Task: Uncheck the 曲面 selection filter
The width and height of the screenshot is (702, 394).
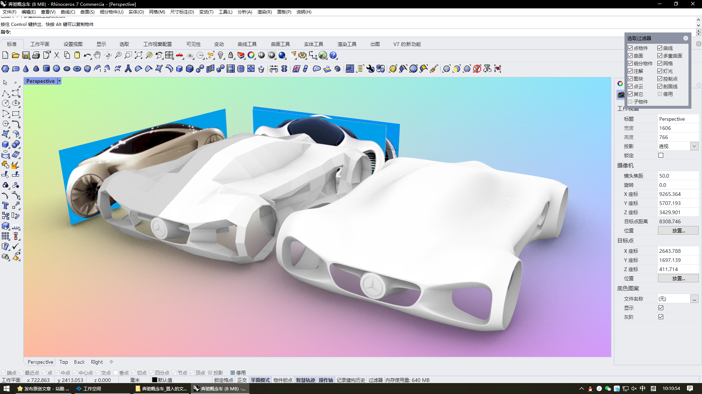Action: pyautogui.click(x=630, y=56)
